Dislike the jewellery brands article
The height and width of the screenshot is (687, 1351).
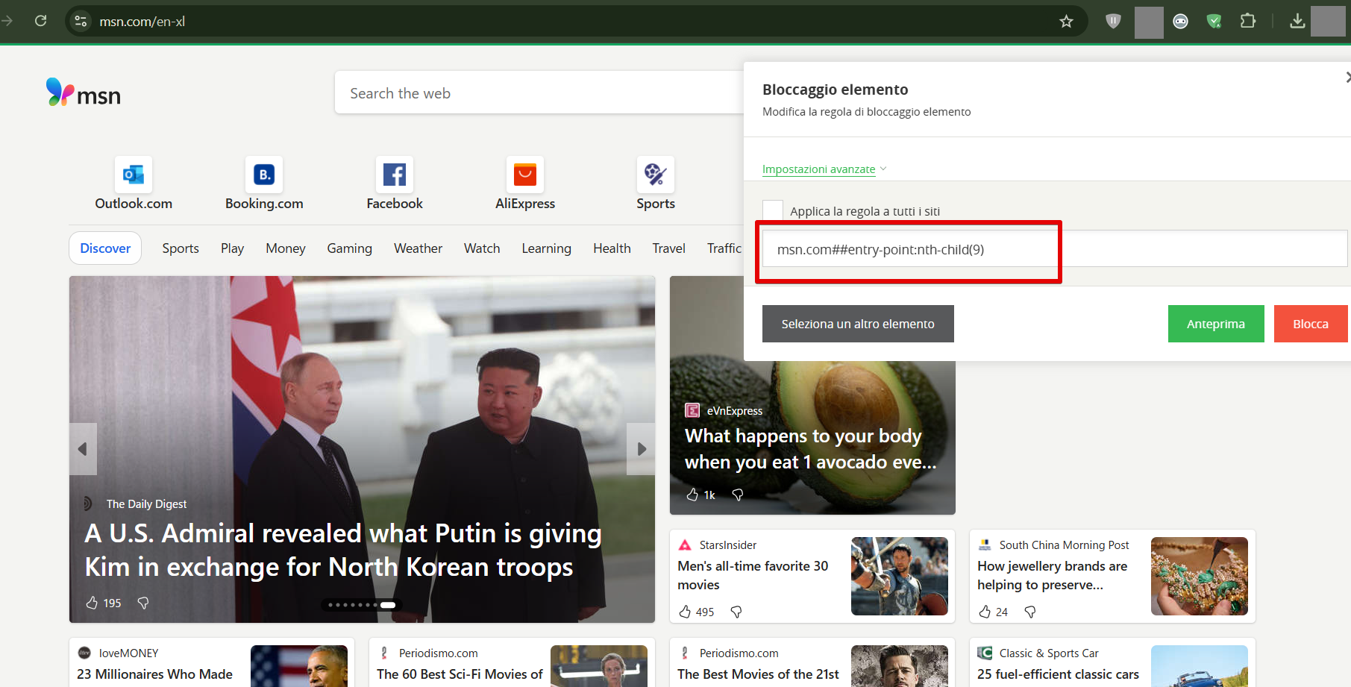(x=1030, y=612)
